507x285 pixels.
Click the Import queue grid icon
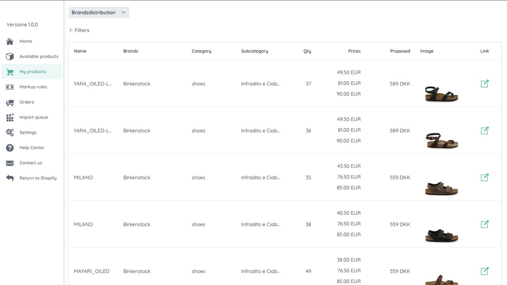(10, 118)
